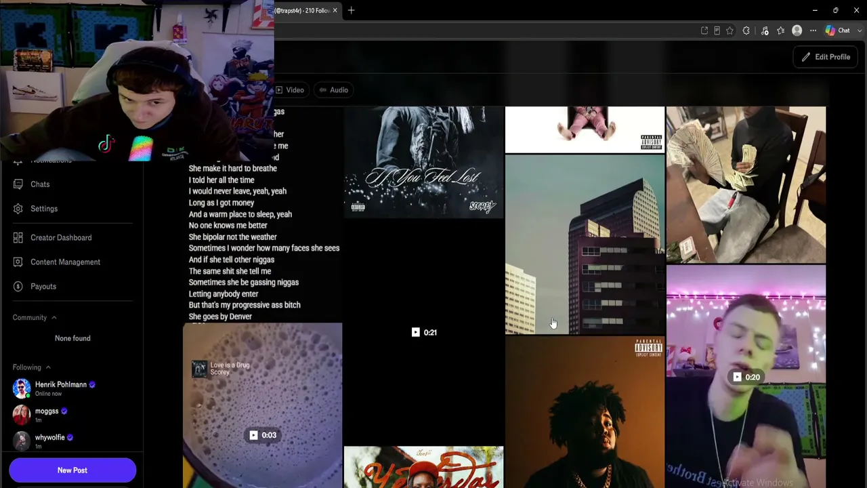Screen dimensions: 867x488
Task: Click the Edit Profile button
Action: (x=826, y=57)
